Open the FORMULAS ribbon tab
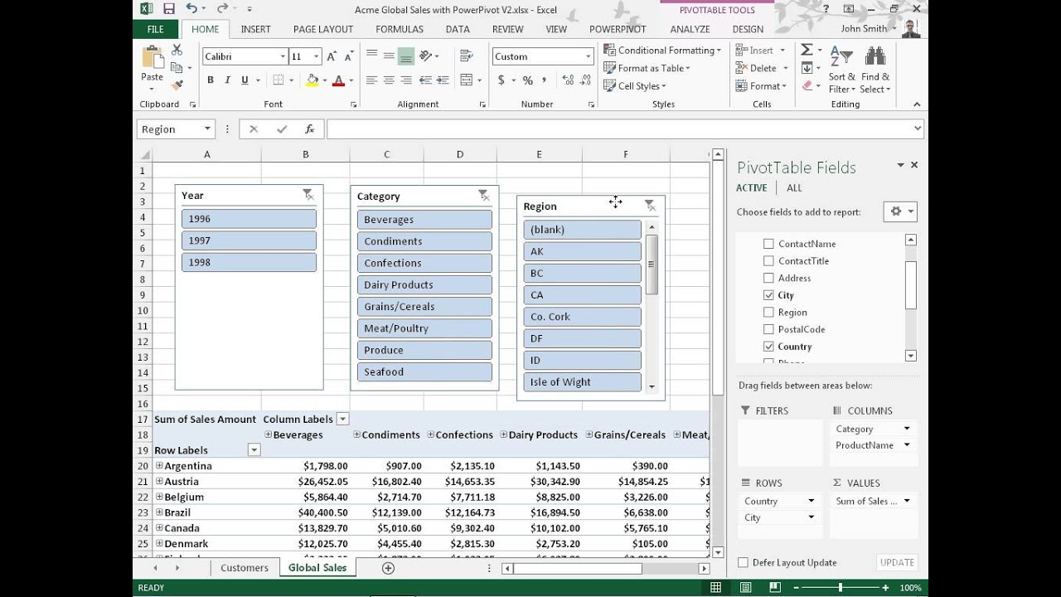The height and width of the screenshot is (597, 1061). point(400,29)
